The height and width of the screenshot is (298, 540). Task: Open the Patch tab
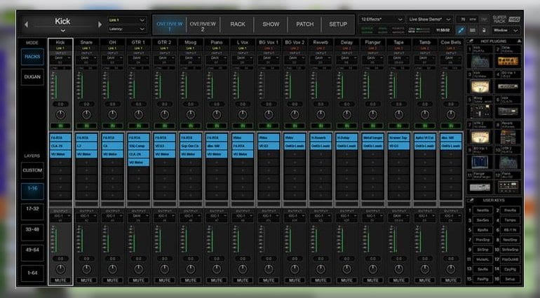click(x=305, y=25)
